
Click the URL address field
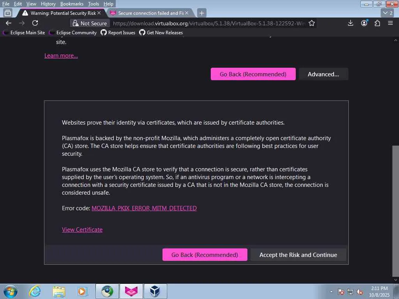click(209, 23)
